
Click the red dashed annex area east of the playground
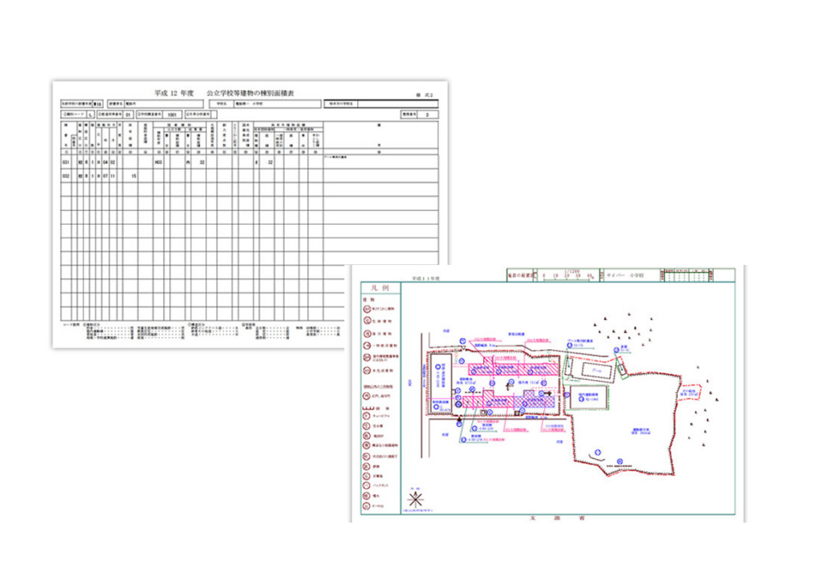(x=690, y=392)
